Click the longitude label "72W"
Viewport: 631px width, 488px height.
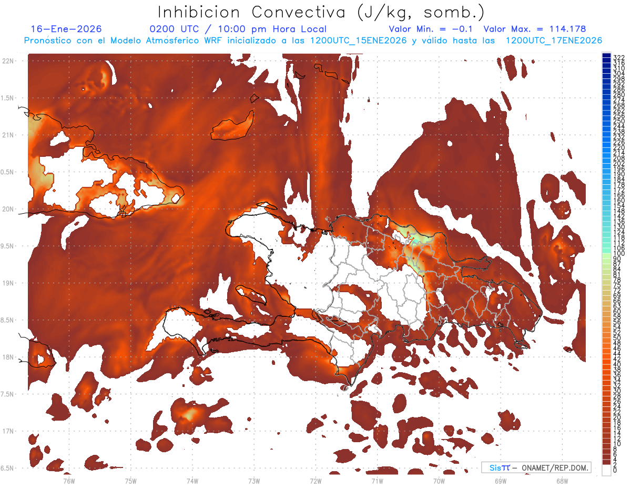[x=315, y=481]
